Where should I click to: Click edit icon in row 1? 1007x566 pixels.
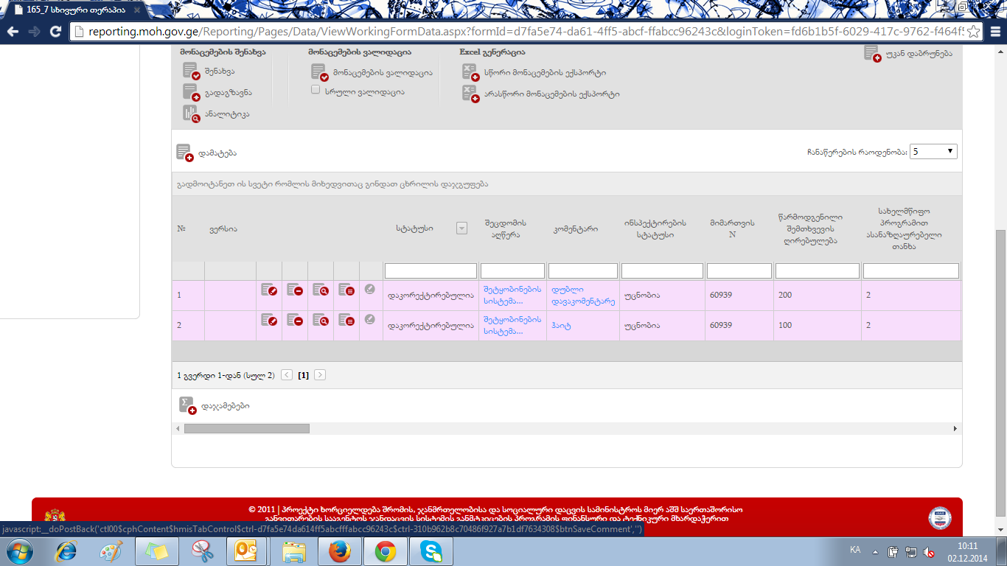[269, 290]
